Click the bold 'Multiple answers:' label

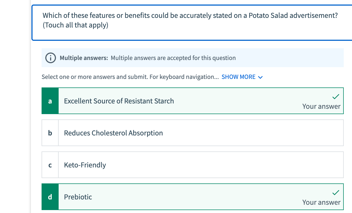[84, 58]
